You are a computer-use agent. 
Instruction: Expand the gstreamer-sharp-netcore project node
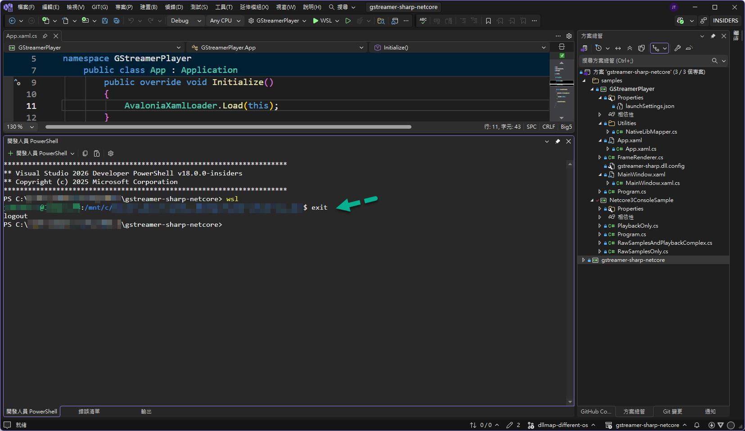click(584, 260)
